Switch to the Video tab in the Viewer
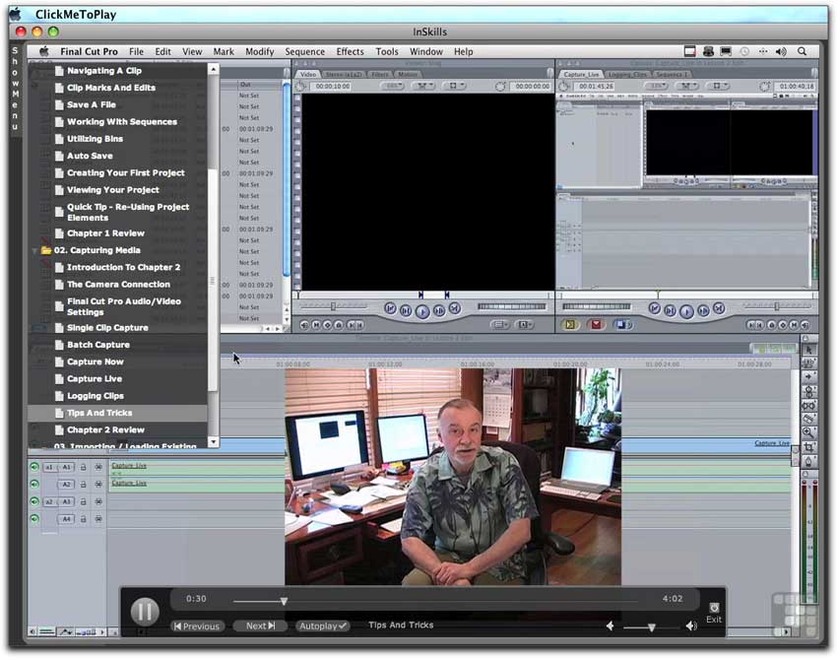 pyautogui.click(x=307, y=74)
